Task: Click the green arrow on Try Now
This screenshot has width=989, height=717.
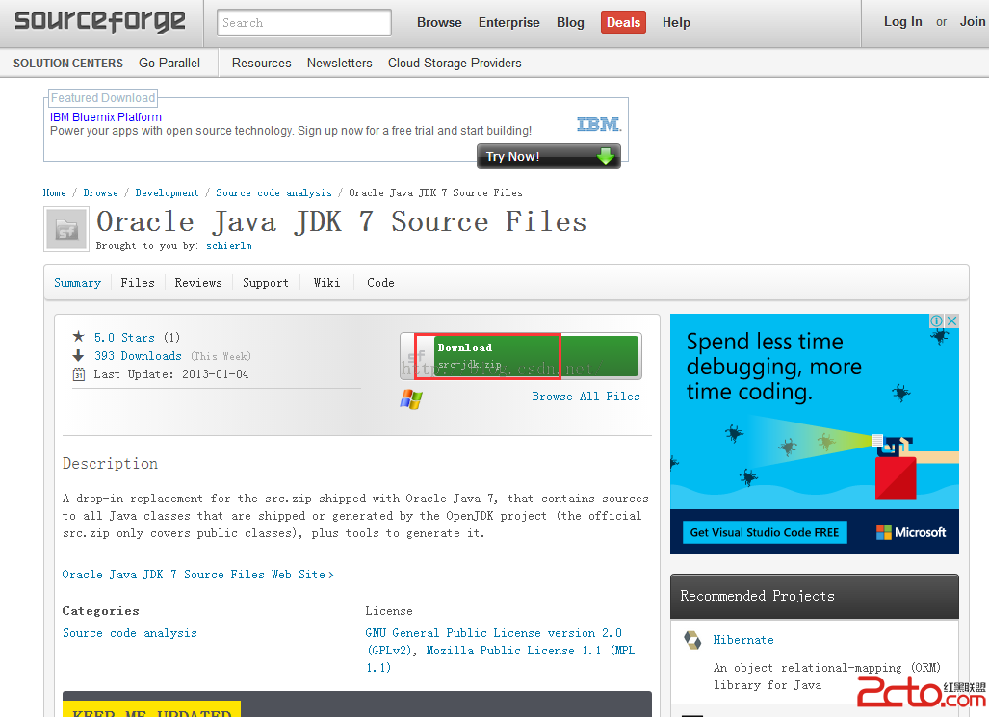Action: pyautogui.click(x=605, y=156)
